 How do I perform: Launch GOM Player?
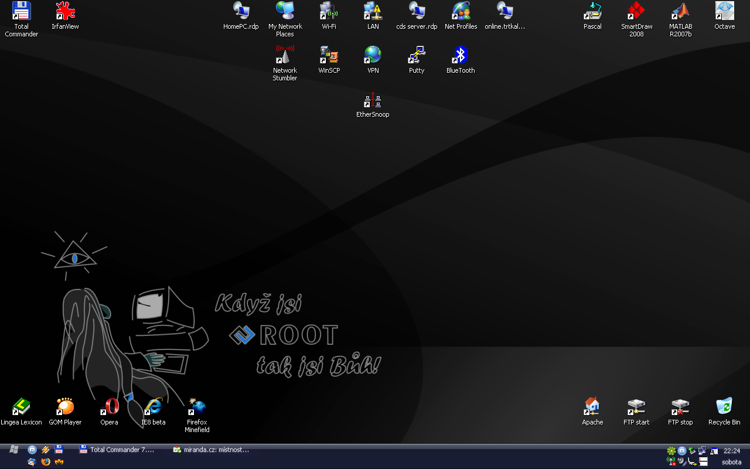(x=65, y=412)
